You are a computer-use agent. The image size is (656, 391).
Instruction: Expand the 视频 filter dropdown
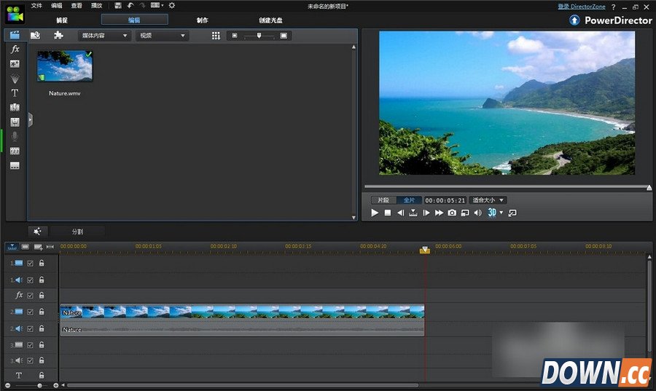click(163, 36)
